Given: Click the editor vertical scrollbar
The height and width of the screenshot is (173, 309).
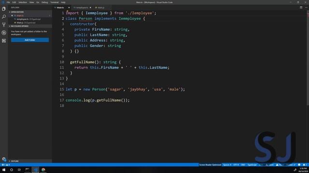Looking at the screenshot, I should (x=308, y=59).
